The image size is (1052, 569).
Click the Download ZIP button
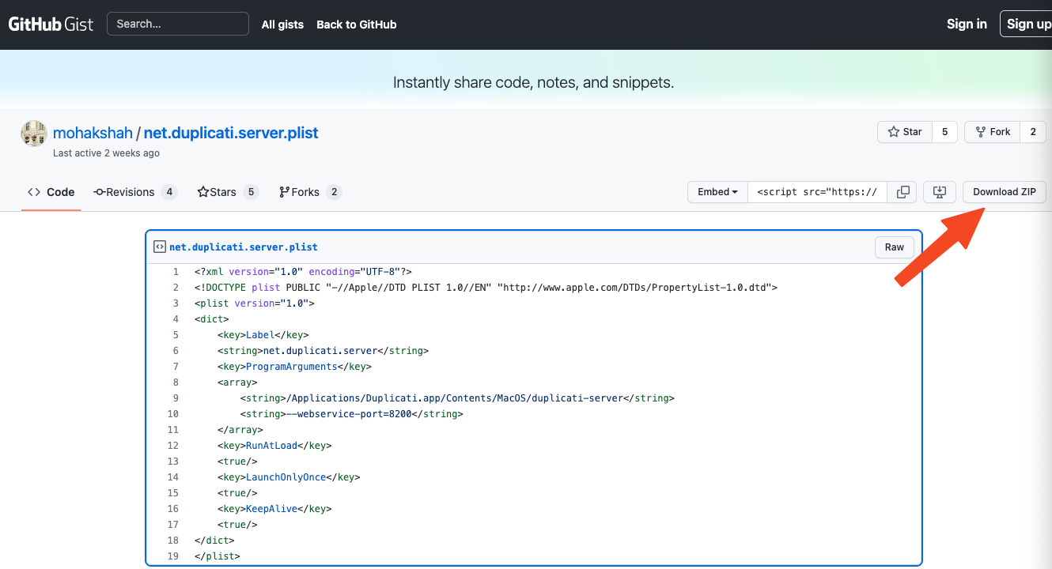tap(1004, 192)
